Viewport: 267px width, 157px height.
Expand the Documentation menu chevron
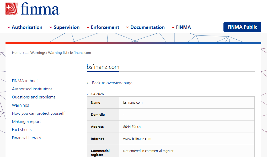point(127,28)
